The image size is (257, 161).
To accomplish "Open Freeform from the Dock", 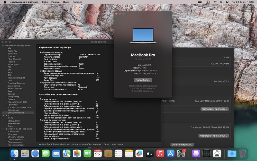I will [x=139, y=154].
